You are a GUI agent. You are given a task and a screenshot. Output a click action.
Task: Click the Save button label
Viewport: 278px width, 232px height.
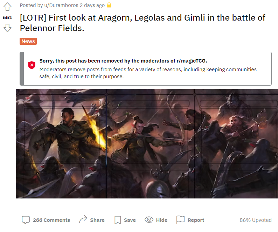[130, 220]
